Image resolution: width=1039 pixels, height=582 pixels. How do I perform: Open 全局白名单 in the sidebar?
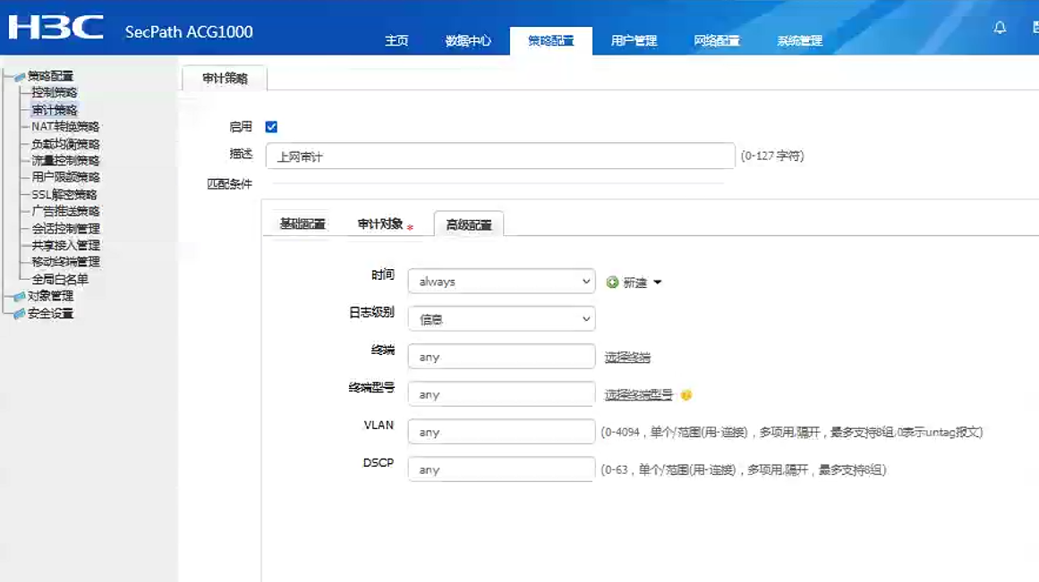coord(60,280)
